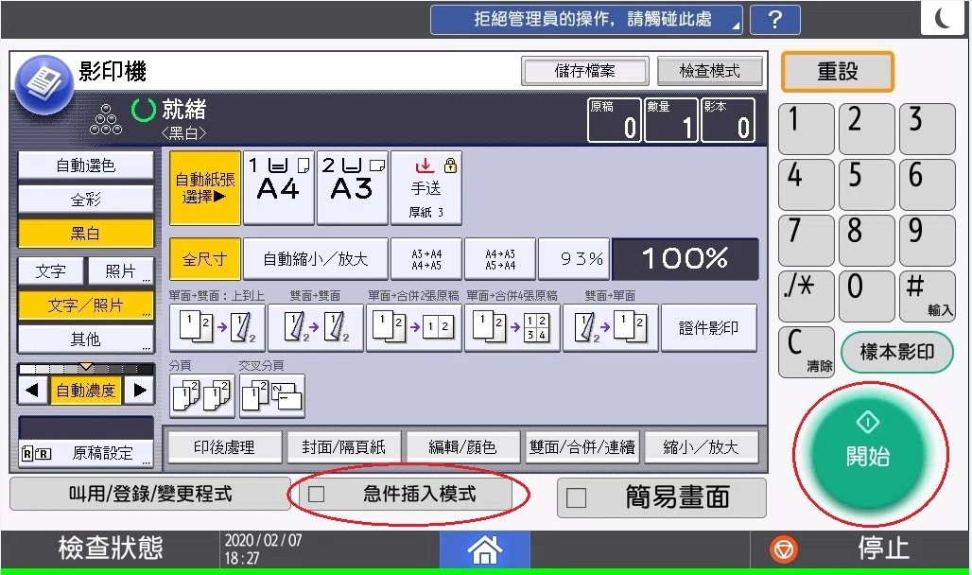Open the 原稿設定 original settings

coord(85,452)
